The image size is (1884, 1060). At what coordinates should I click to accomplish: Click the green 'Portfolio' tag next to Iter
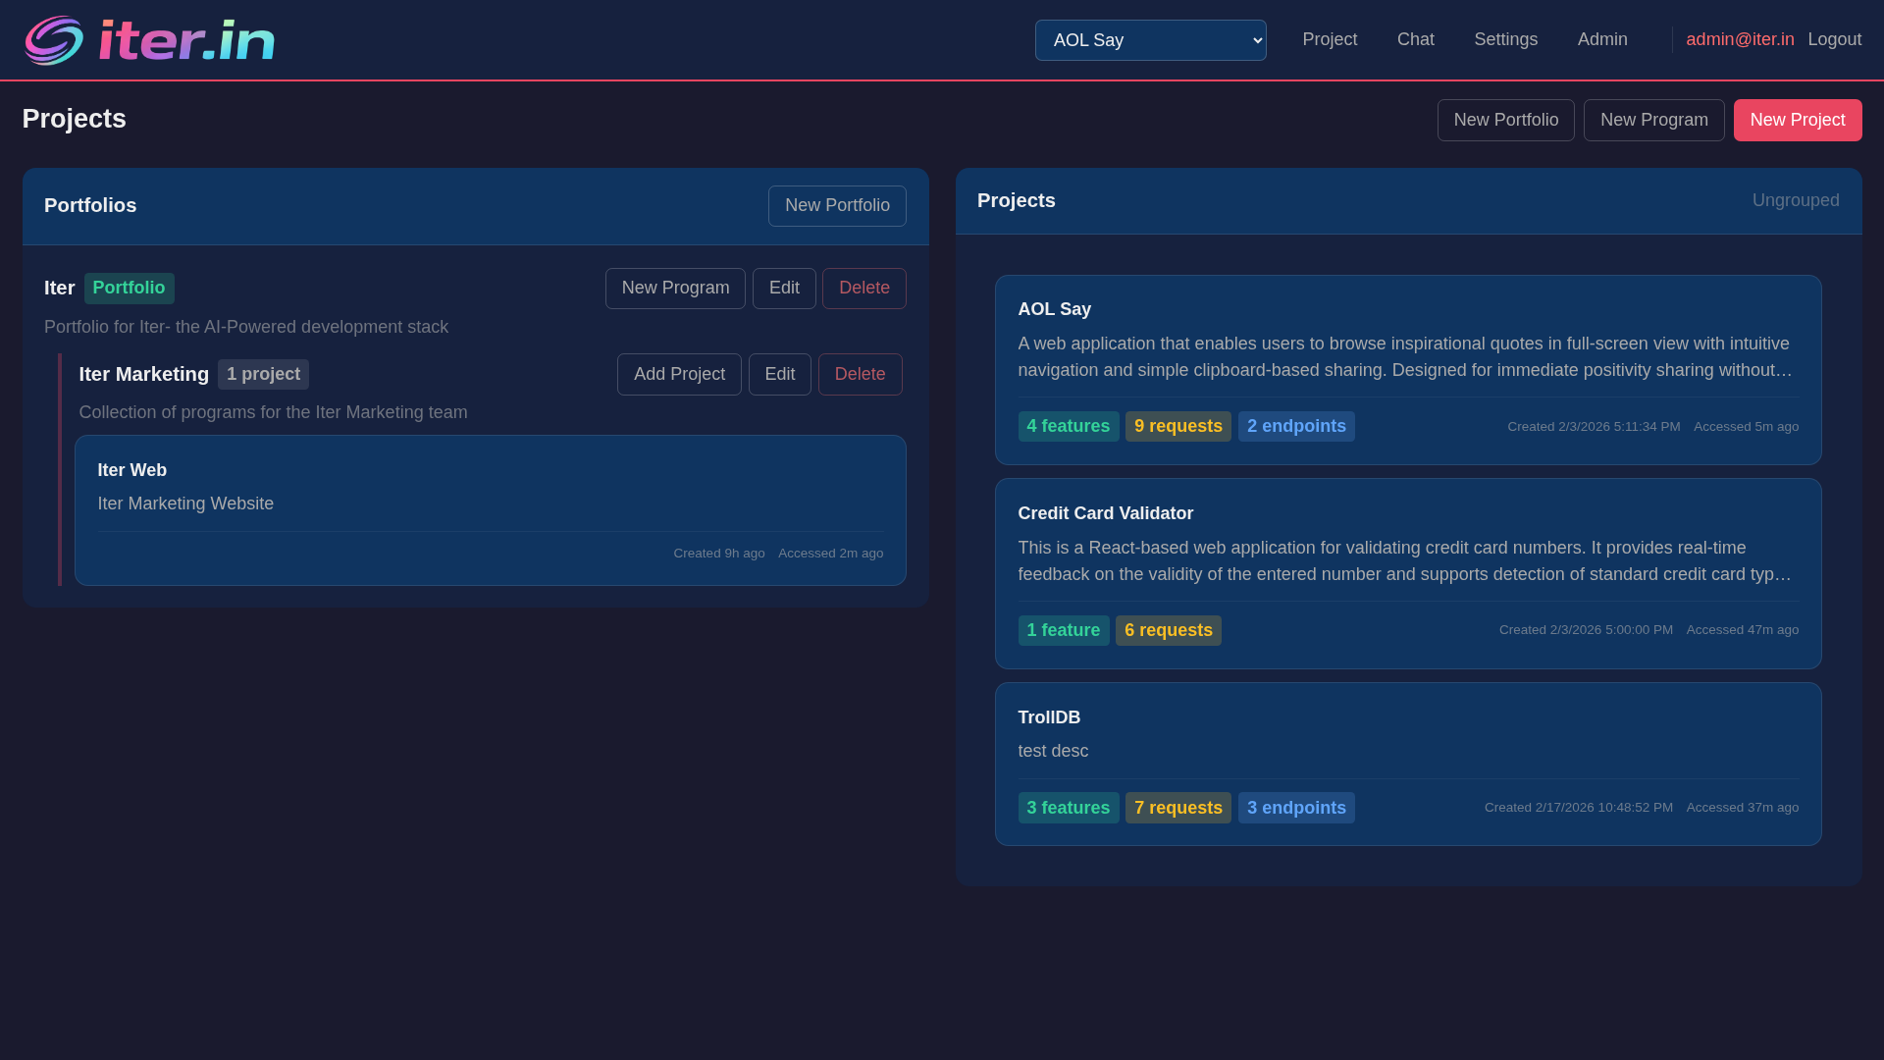click(x=129, y=288)
